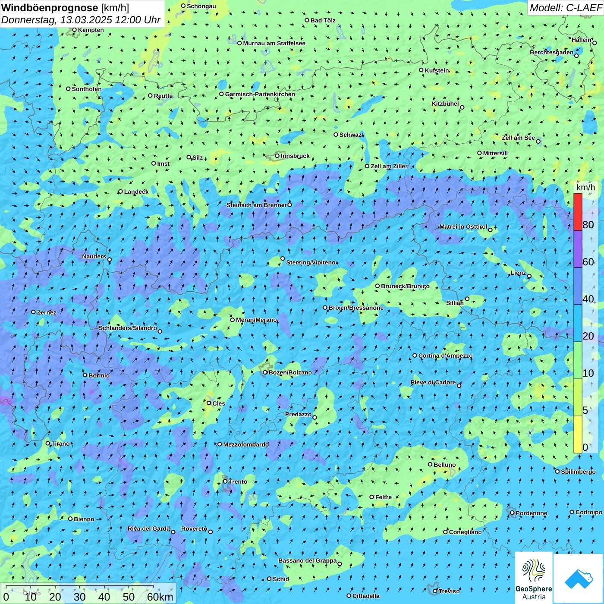Click the Predazzo city label

coord(298,414)
